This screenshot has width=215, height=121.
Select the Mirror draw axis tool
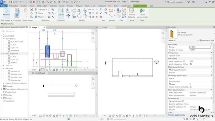click(x=85, y=10)
